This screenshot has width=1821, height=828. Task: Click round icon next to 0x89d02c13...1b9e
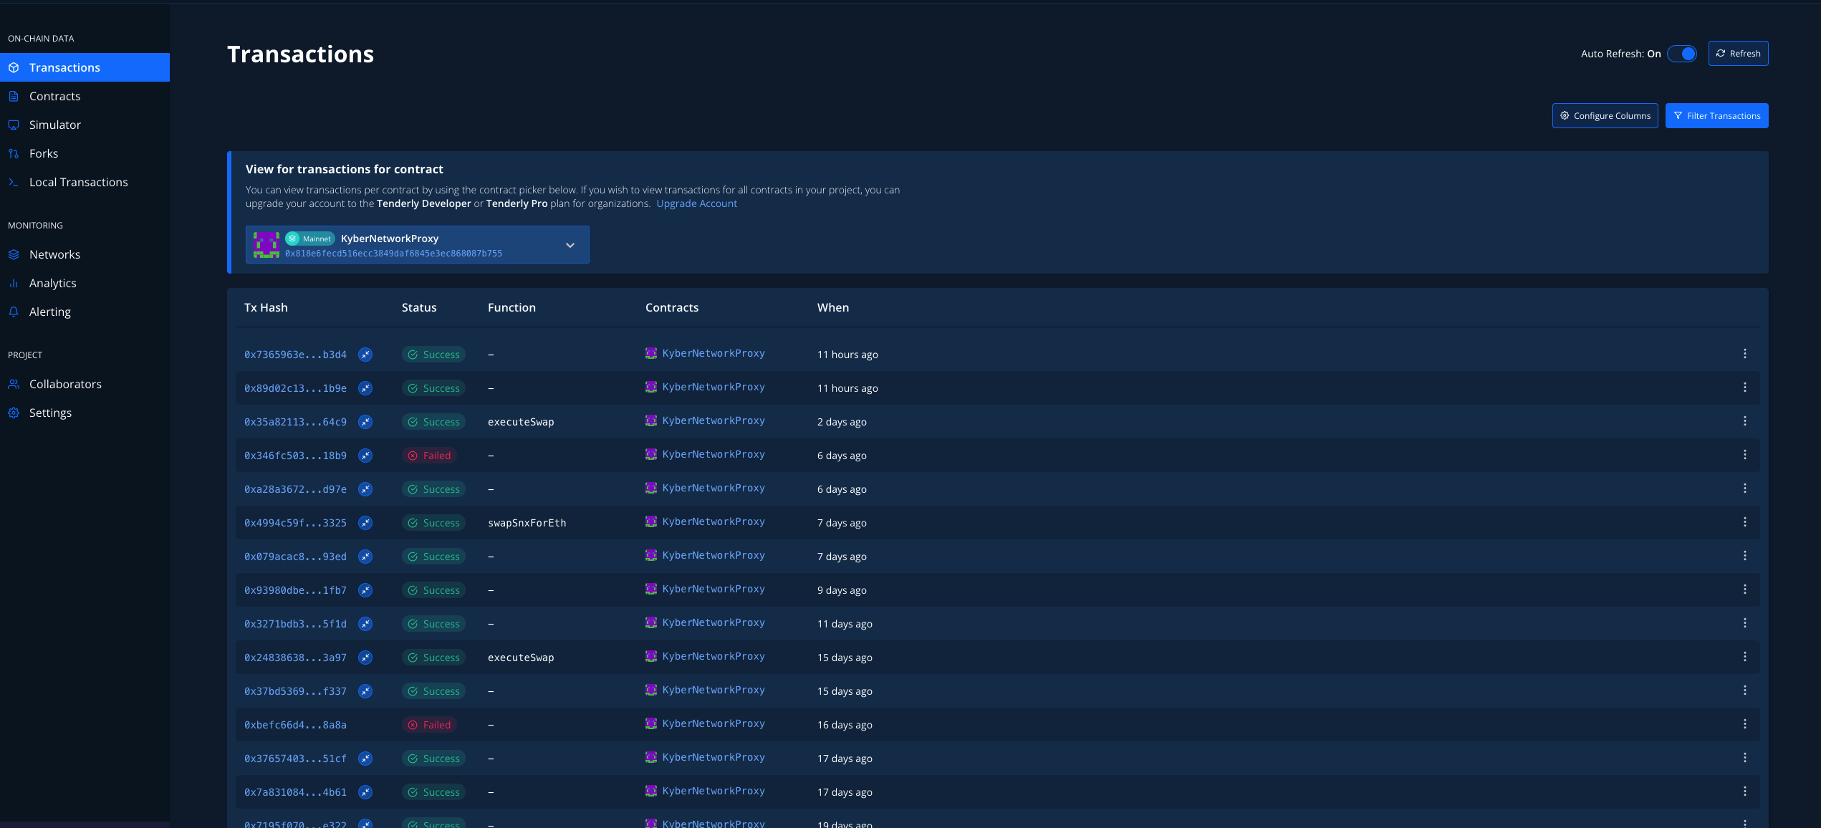pyautogui.click(x=365, y=388)
